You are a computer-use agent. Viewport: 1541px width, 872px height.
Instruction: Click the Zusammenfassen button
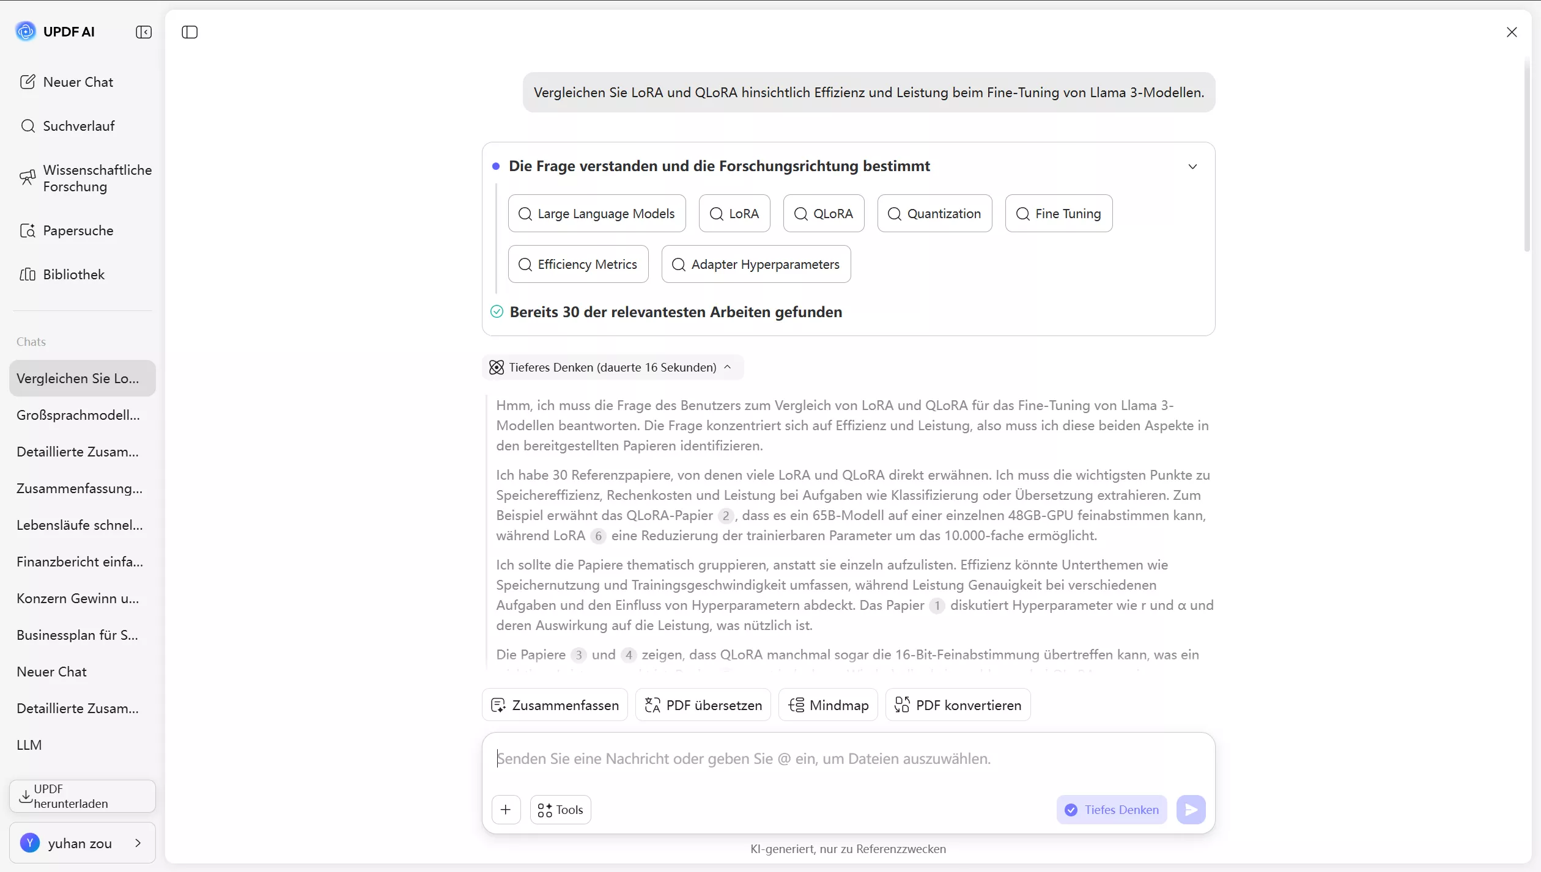tap(555, 705)
